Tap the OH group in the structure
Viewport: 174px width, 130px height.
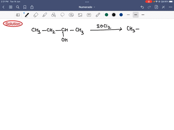pyautogui.click(x=65, y=40)
